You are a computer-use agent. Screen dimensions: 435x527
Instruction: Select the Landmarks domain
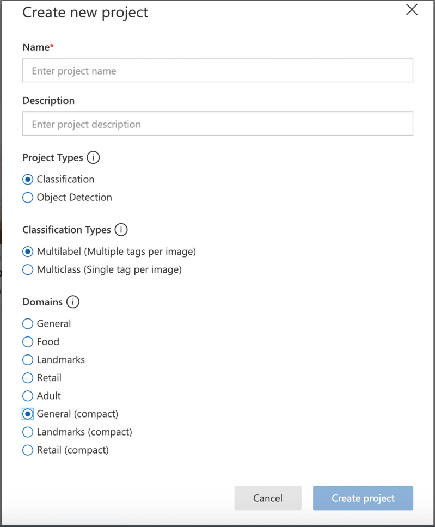click(x=28, y=360)
